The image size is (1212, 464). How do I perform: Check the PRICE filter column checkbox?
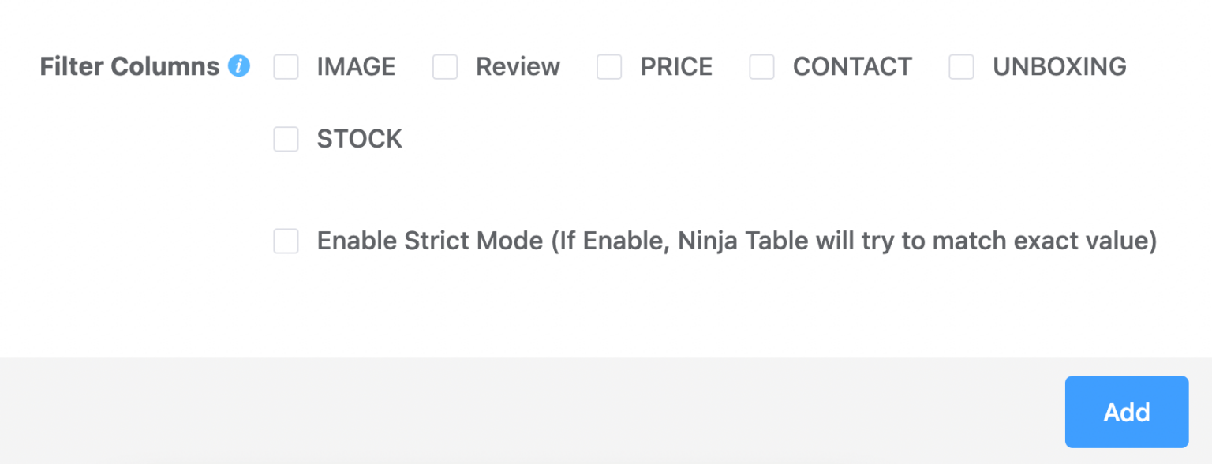coord(609,67)
